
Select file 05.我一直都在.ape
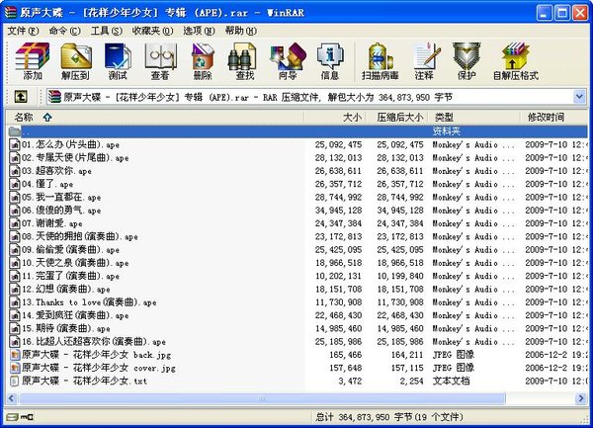click(x=61, y=198)
